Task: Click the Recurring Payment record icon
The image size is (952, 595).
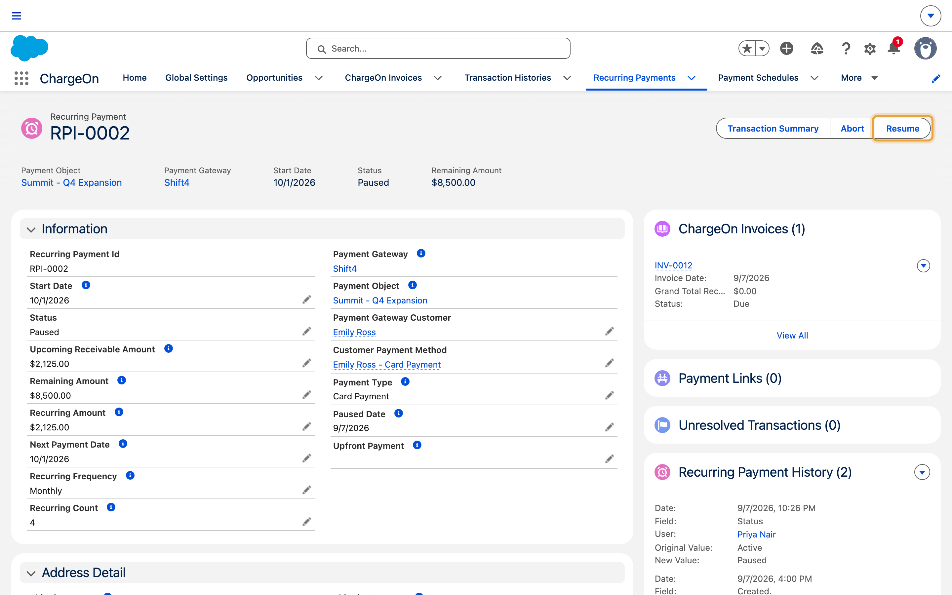Action: [x=31, y=128]
